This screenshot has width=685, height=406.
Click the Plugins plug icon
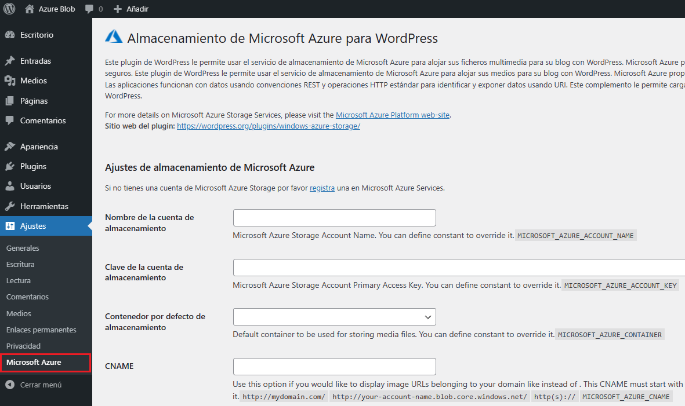pos(10,166)
